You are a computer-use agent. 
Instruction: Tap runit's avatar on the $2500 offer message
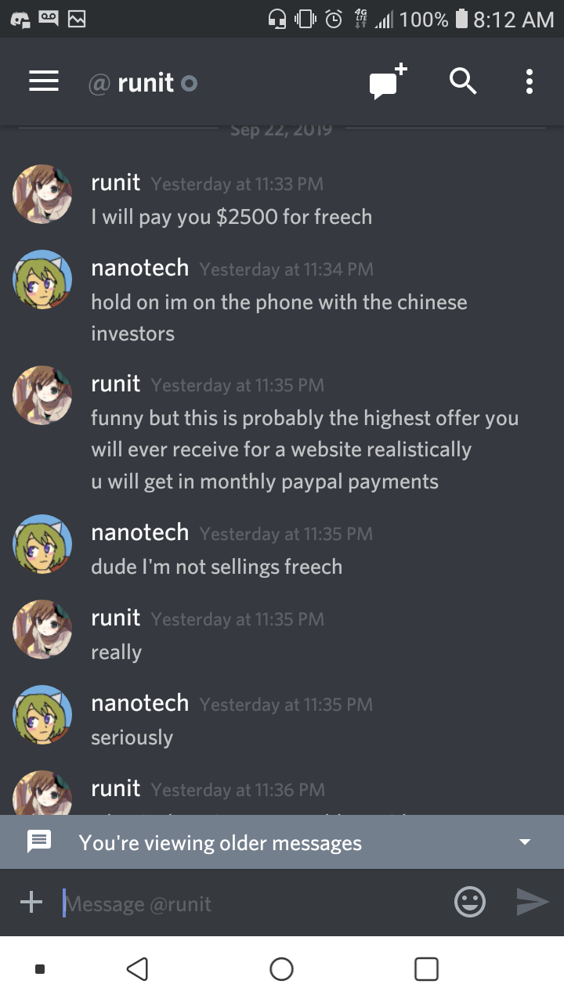tap(42, 194)
